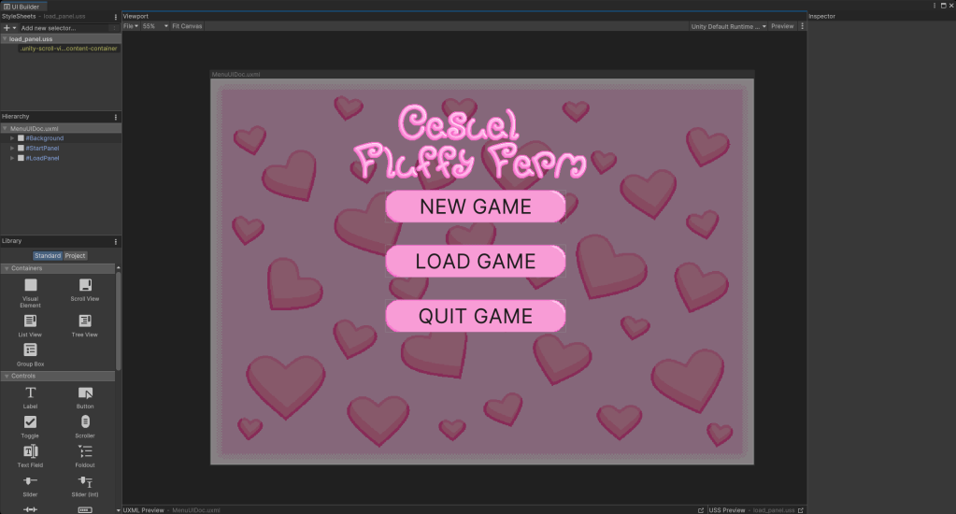Pick the List View library icon
956x514 pixels.
[31, 321]
